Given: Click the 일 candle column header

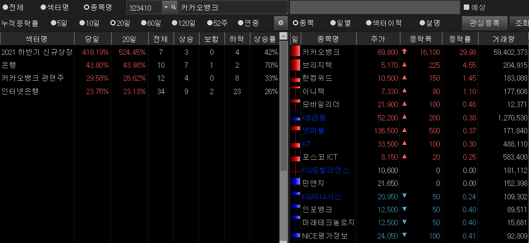Looking at the screenshot, I should (x=295, y=39).
